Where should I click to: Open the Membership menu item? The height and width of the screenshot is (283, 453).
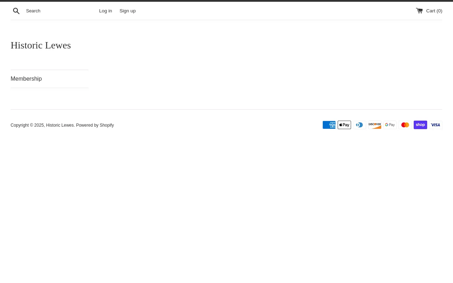click(x=26, y=79)
